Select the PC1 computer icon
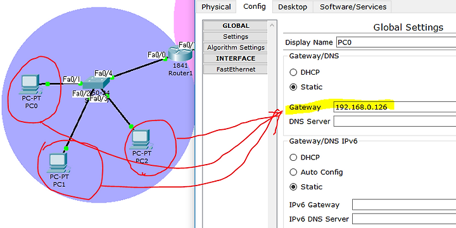The image size is (456, 228). pyautogui.click(x=59, y=163)
